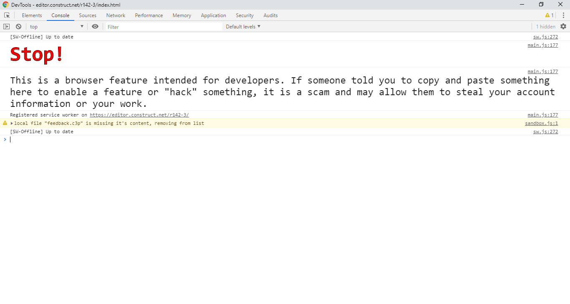Open main.js at line 177
The image size is (570, 304).
pos(542,45)
